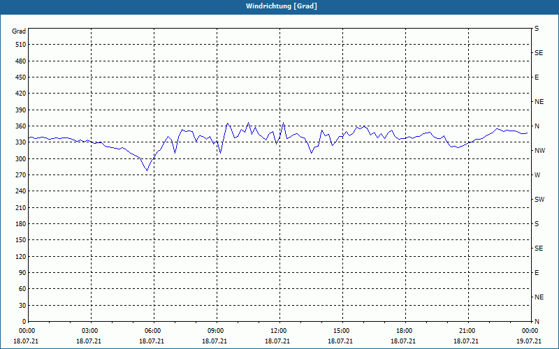Select the 330 y-axis value
559x349 pixels.
pos(21,142)
